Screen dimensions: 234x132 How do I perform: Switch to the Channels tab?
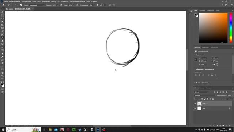point(201,88)
